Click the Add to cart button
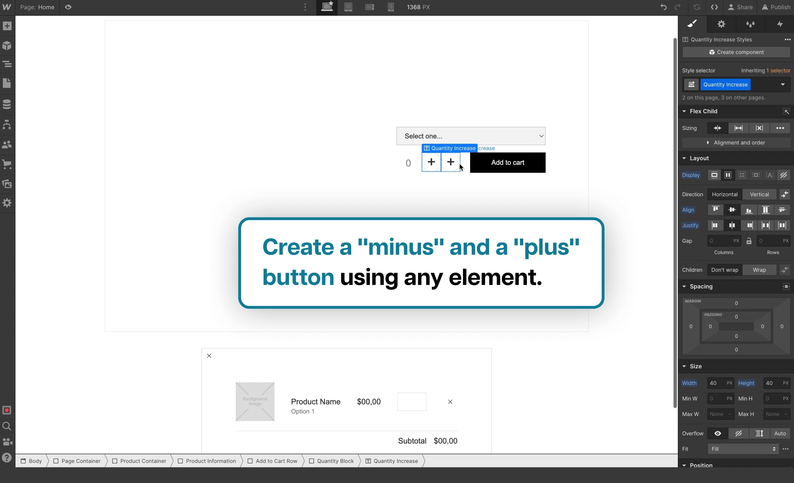The image size is (794, 483). click(x=508, y=163)
